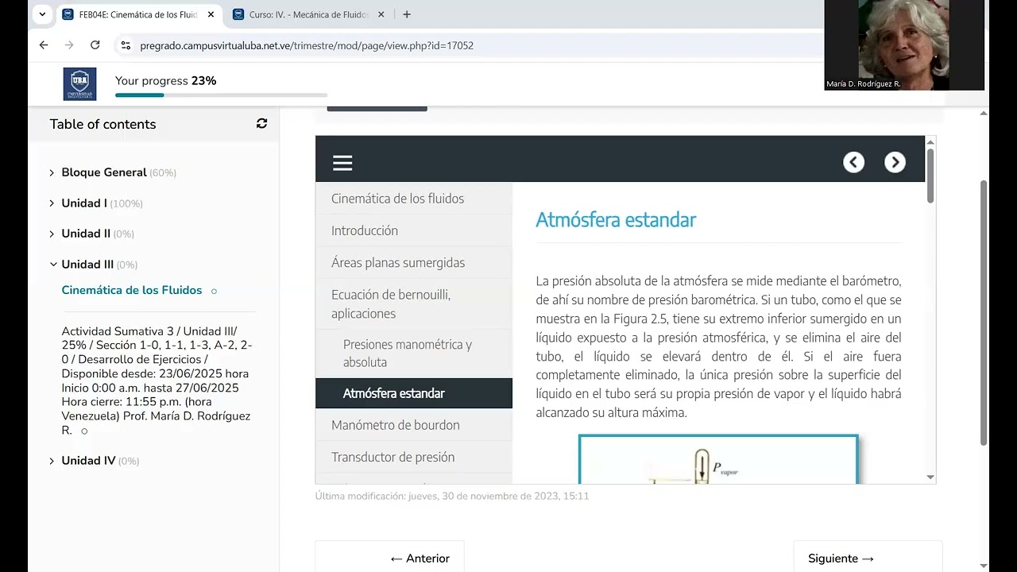1017x572 pixels.
Task: Close the Curso IV Mecánica de Fluidos tab
Action: [381, 14]
